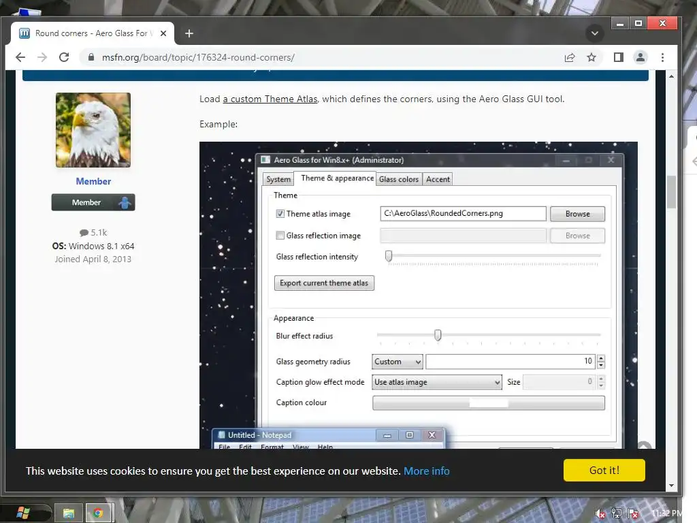Screen dimensions: 697x523
Task: Accept cookies with Got it! button
Action: click(x=604, y=471)
